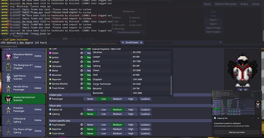Click Prexeshe's character avatar

pos(8,110)
